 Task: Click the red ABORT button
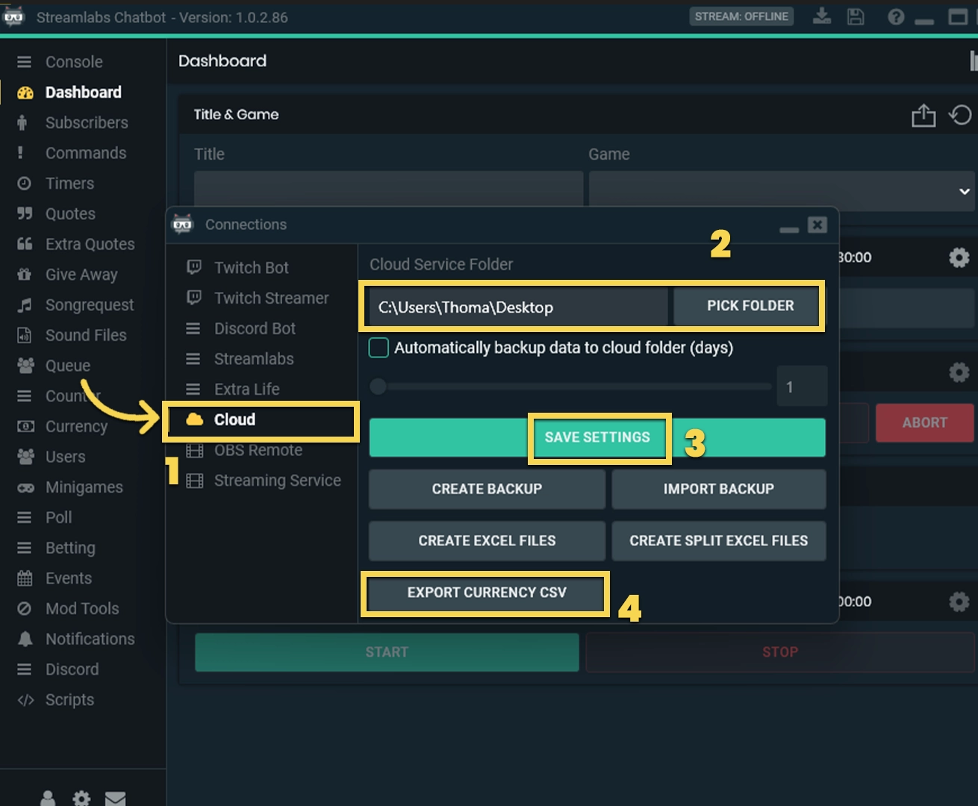(x=924, y=422)
